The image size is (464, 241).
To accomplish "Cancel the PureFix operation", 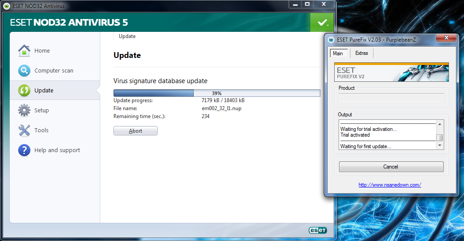I will coord(391,167).
